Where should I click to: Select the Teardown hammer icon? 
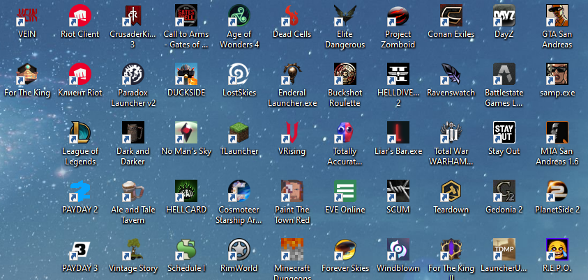coord(451,191)
